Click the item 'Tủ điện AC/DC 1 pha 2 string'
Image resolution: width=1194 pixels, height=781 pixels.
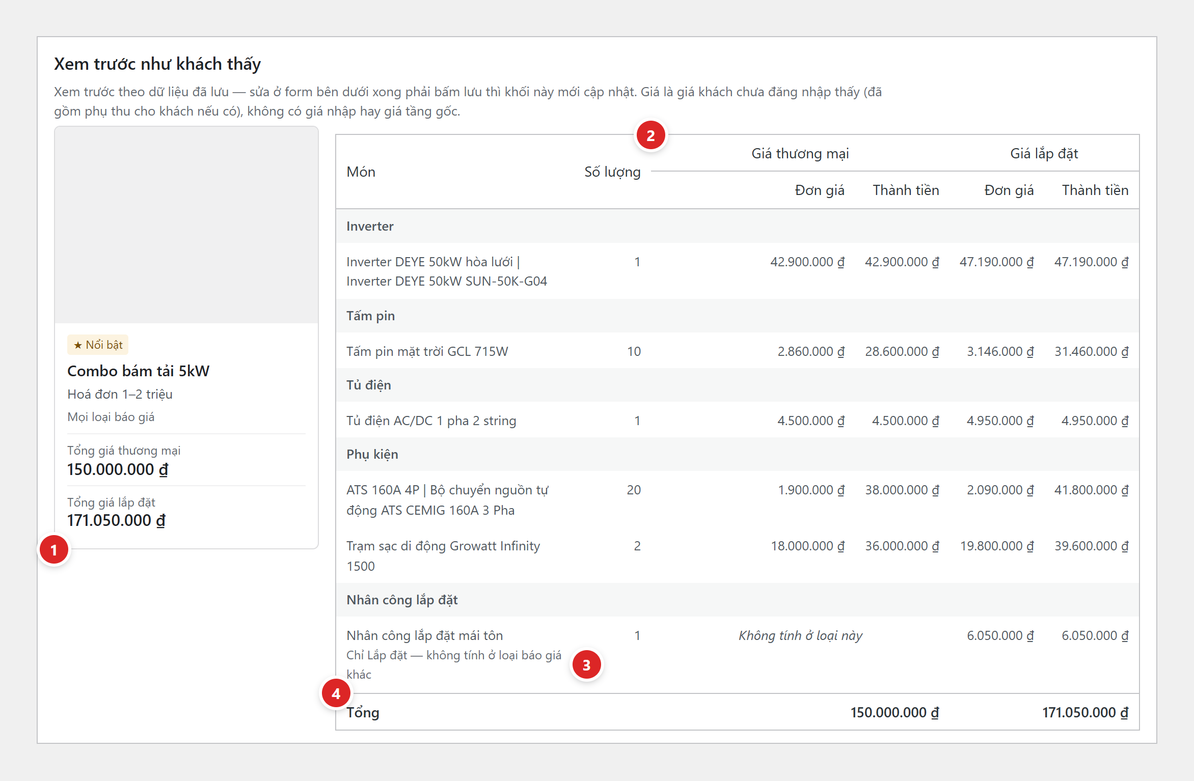click(x=431, y=421)
